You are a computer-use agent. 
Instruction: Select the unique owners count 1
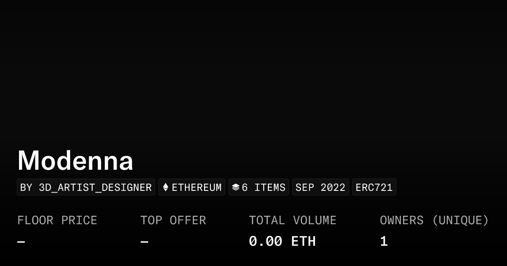[384, 242]
